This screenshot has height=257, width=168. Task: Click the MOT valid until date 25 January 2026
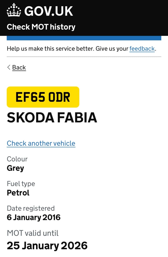47,245
